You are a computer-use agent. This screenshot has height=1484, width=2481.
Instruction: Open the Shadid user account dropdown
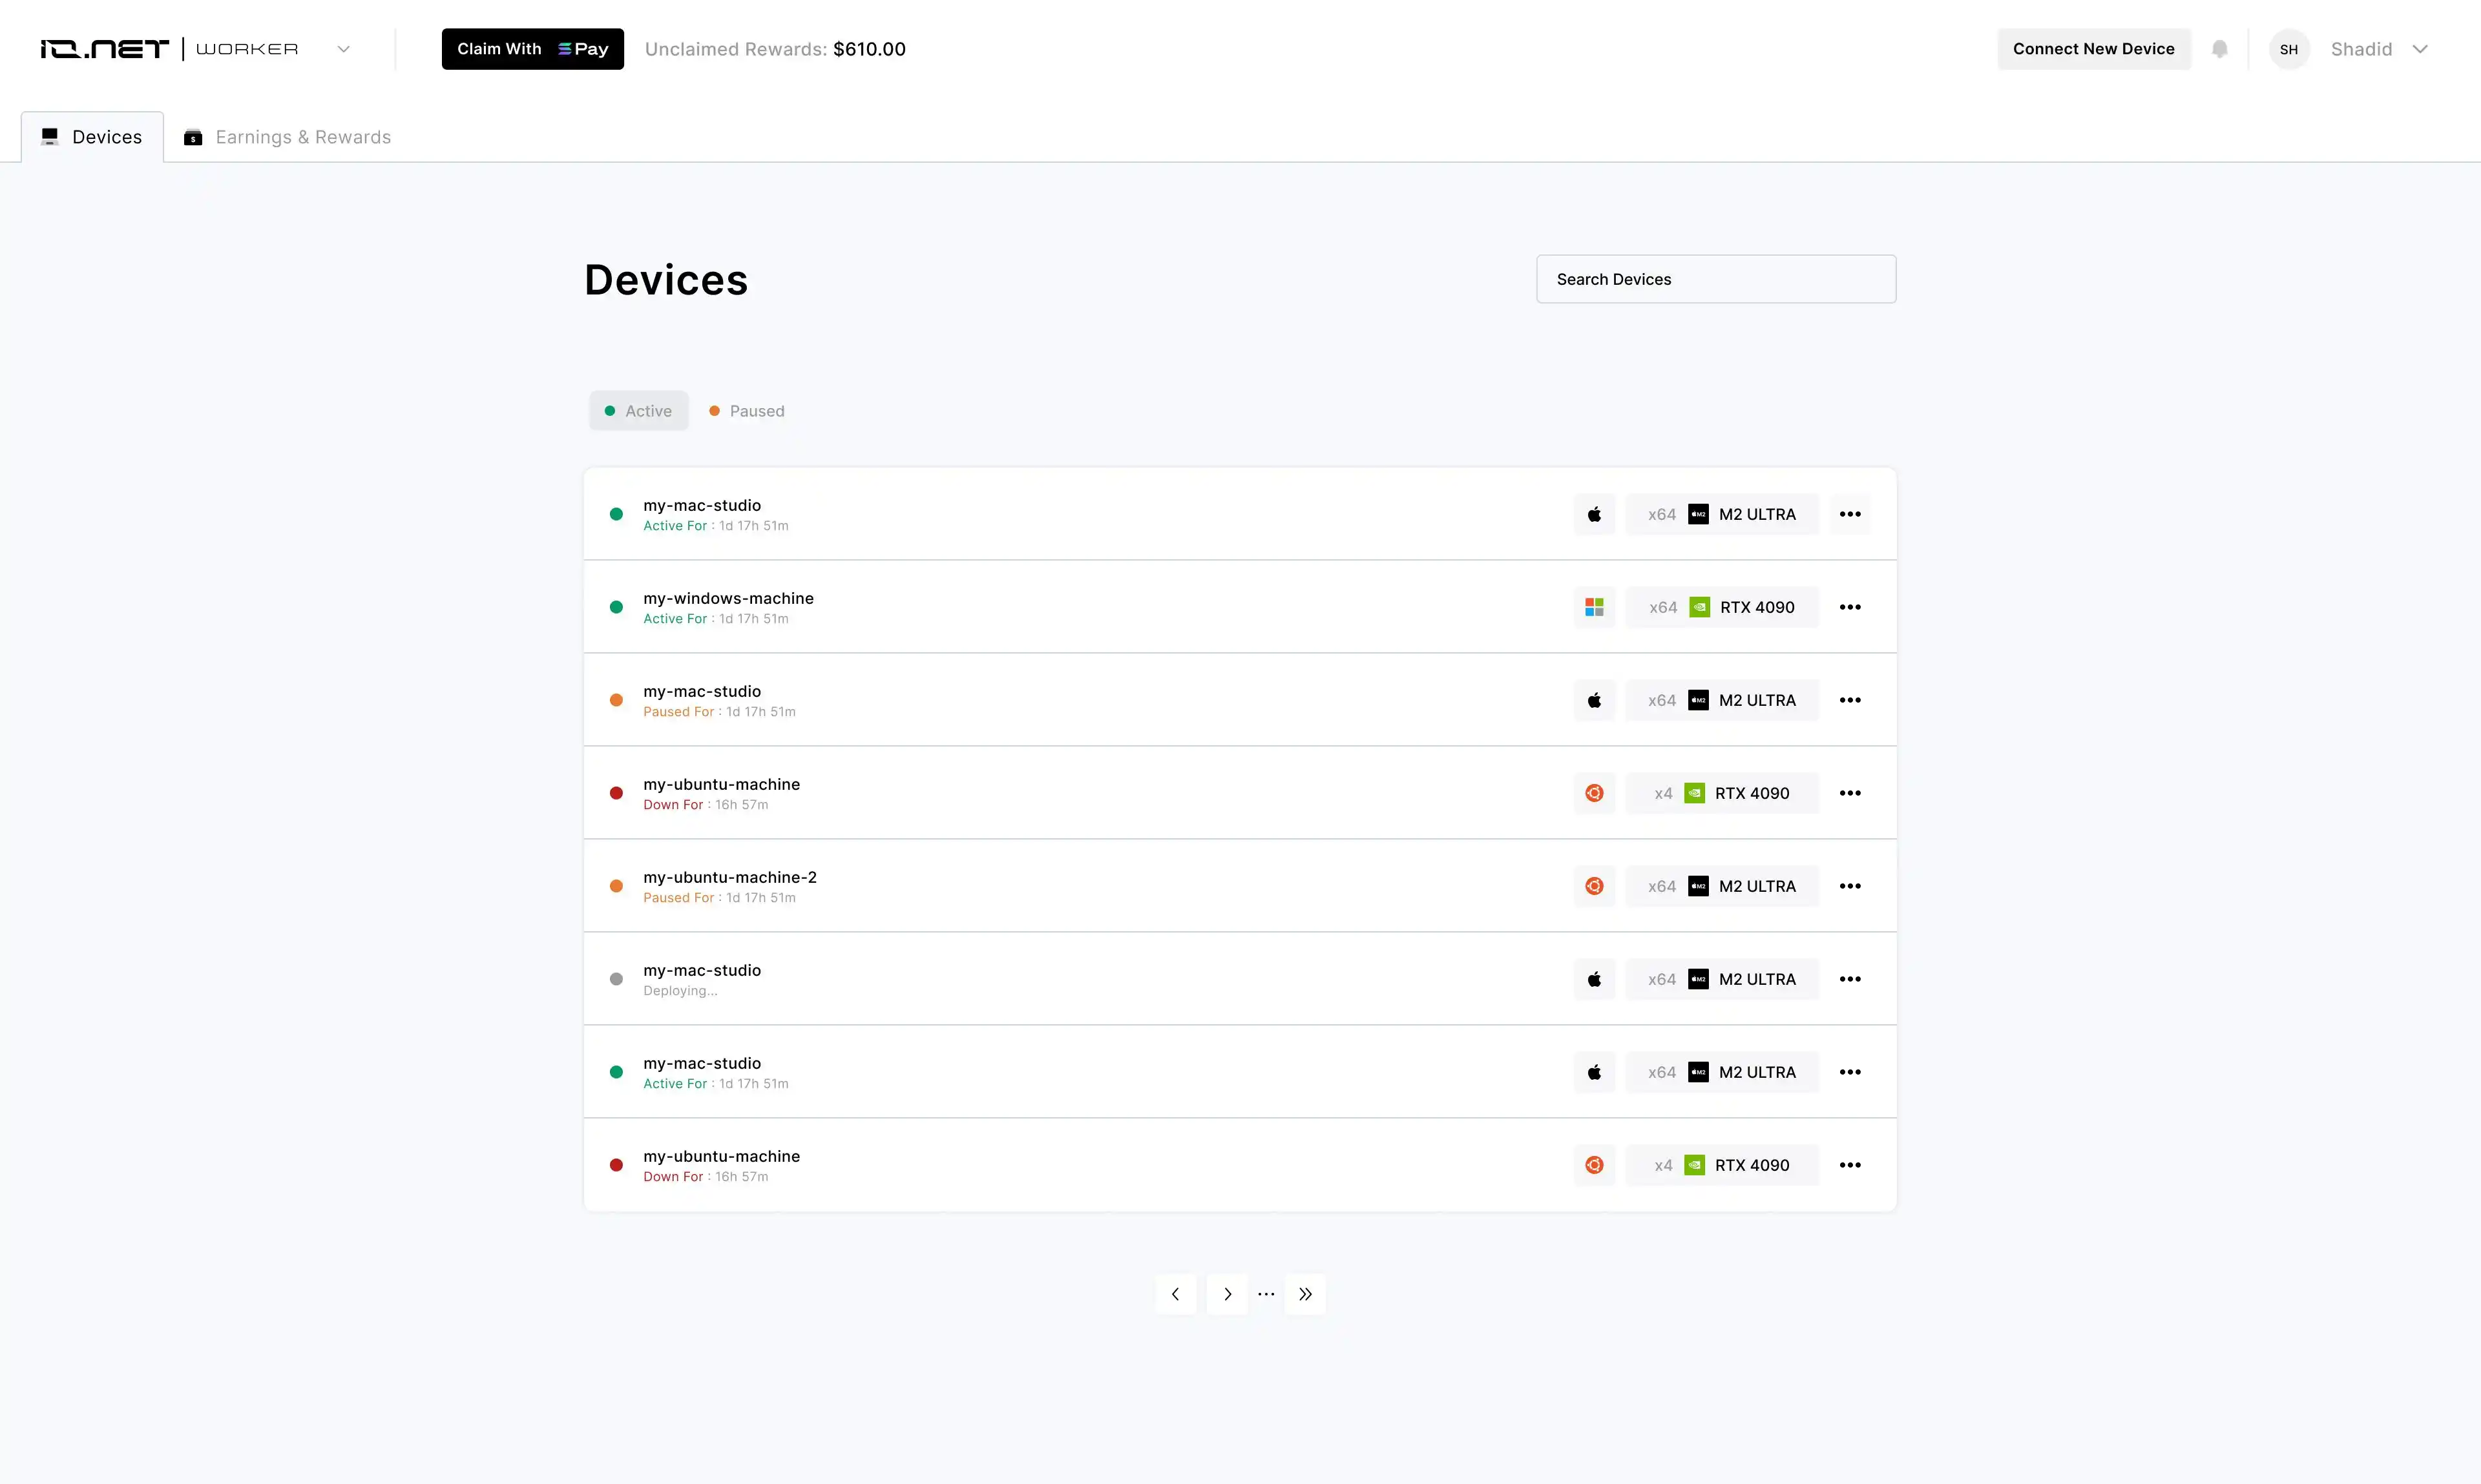(x=2377, y=48)
